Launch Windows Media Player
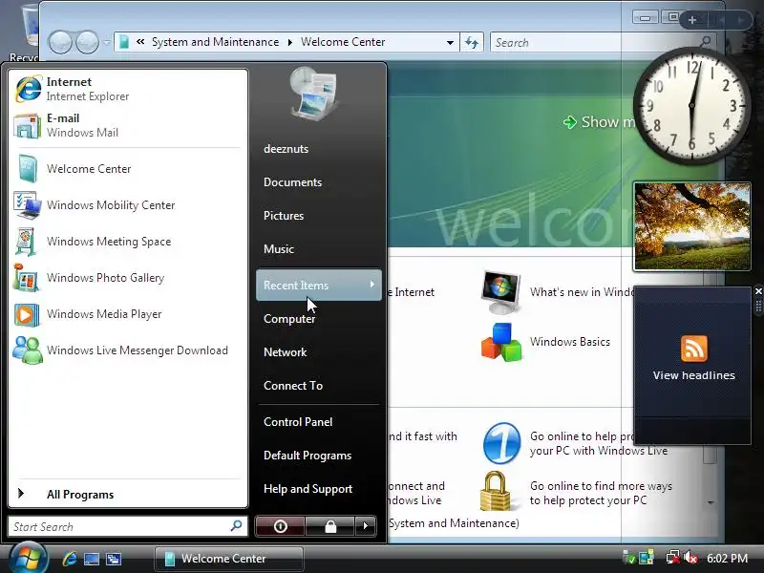The image size is (764, 573). [128, 314]
